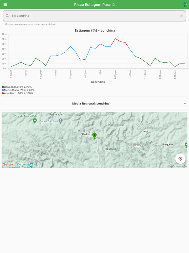Screen dimensions: 189x253
Task: Click the 'Alto Risco: 40% à 100%' legend text
Action: click(x=18, y=93)
